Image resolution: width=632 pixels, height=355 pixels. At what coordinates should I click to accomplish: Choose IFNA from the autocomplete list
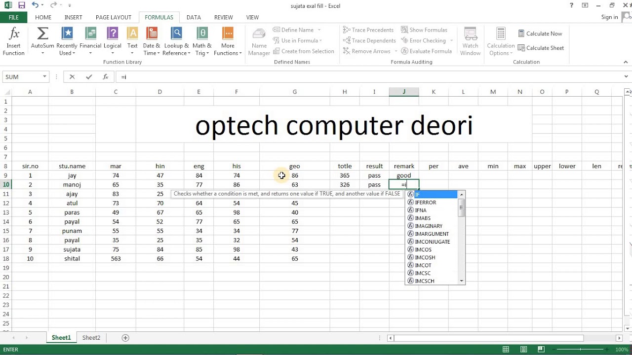pos(432,210)
